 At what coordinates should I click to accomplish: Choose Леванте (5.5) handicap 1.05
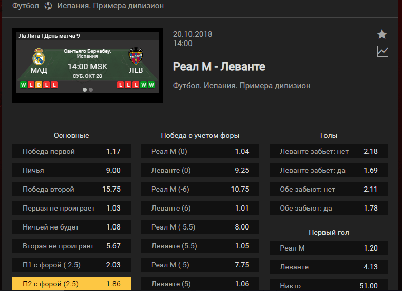pos(200,246)
